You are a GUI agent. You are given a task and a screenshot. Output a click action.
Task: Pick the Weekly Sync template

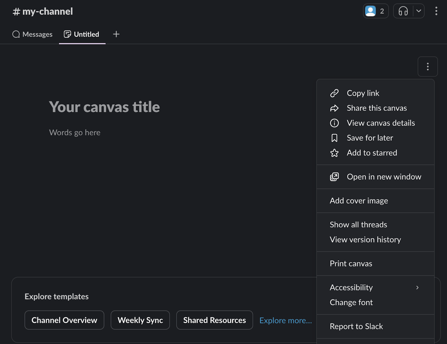click(140, 320)
